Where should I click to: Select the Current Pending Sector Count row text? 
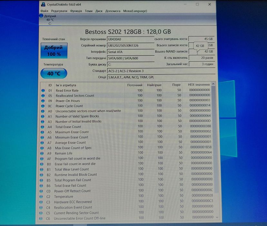click(x=76, y=213)
